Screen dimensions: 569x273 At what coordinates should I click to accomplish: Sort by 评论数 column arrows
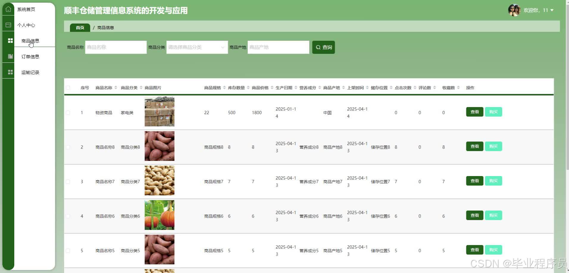[434, 88]
